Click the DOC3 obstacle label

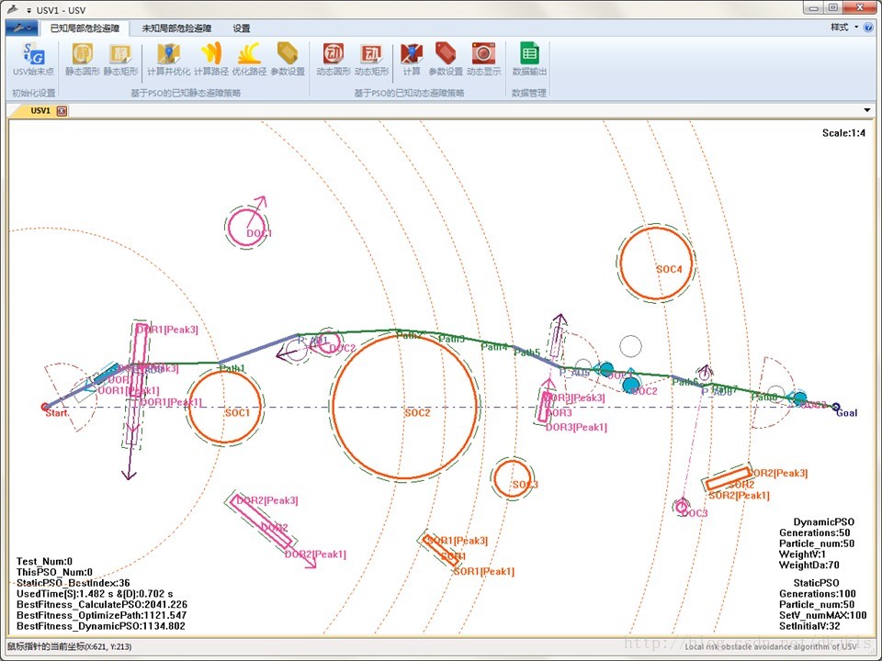[695, 513]
